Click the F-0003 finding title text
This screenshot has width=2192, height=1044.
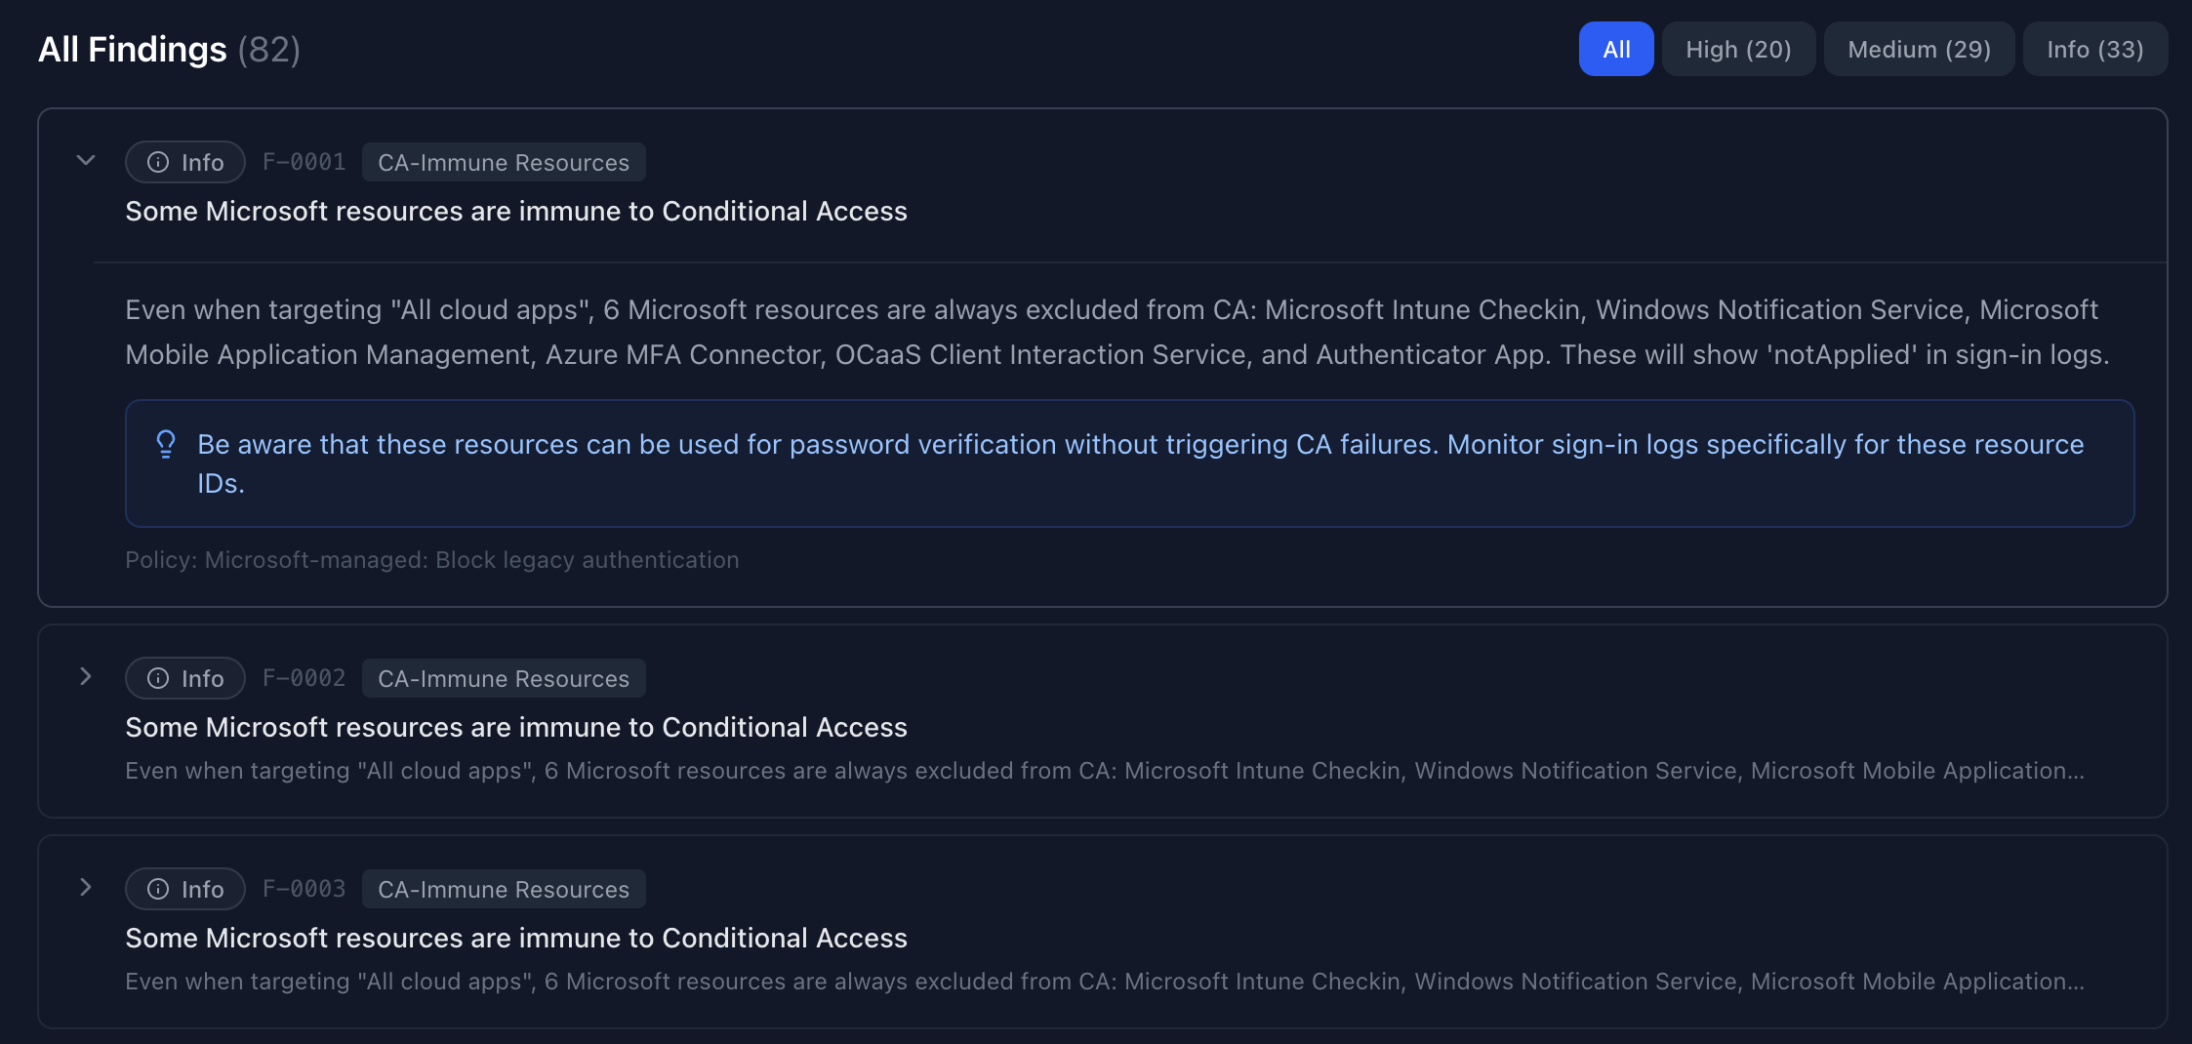(516, 938)
